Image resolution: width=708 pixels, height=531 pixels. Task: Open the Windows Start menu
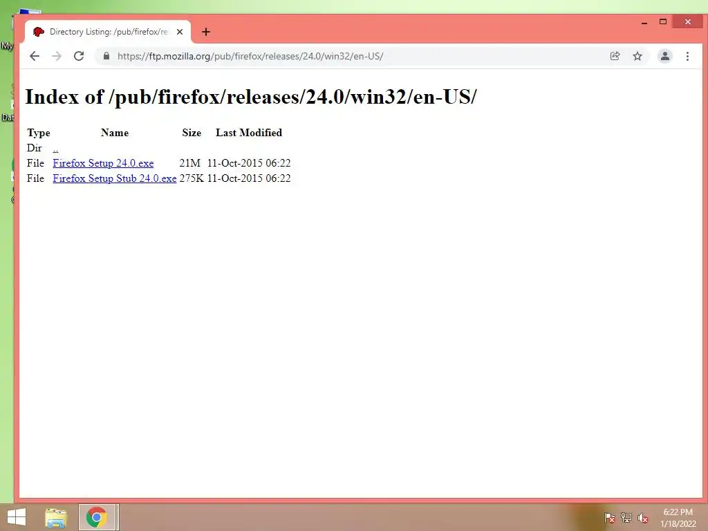pyautogui.click(x=17, y=517)
